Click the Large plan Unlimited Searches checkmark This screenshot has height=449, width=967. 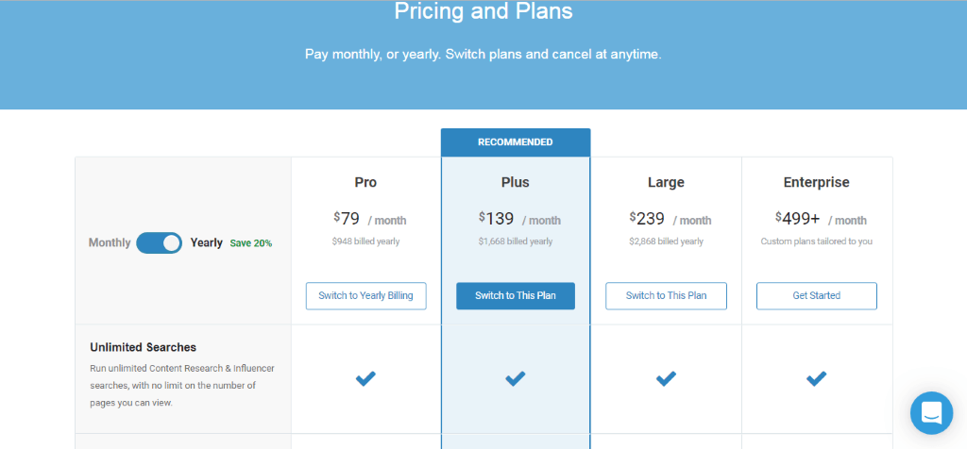(666, 379)
